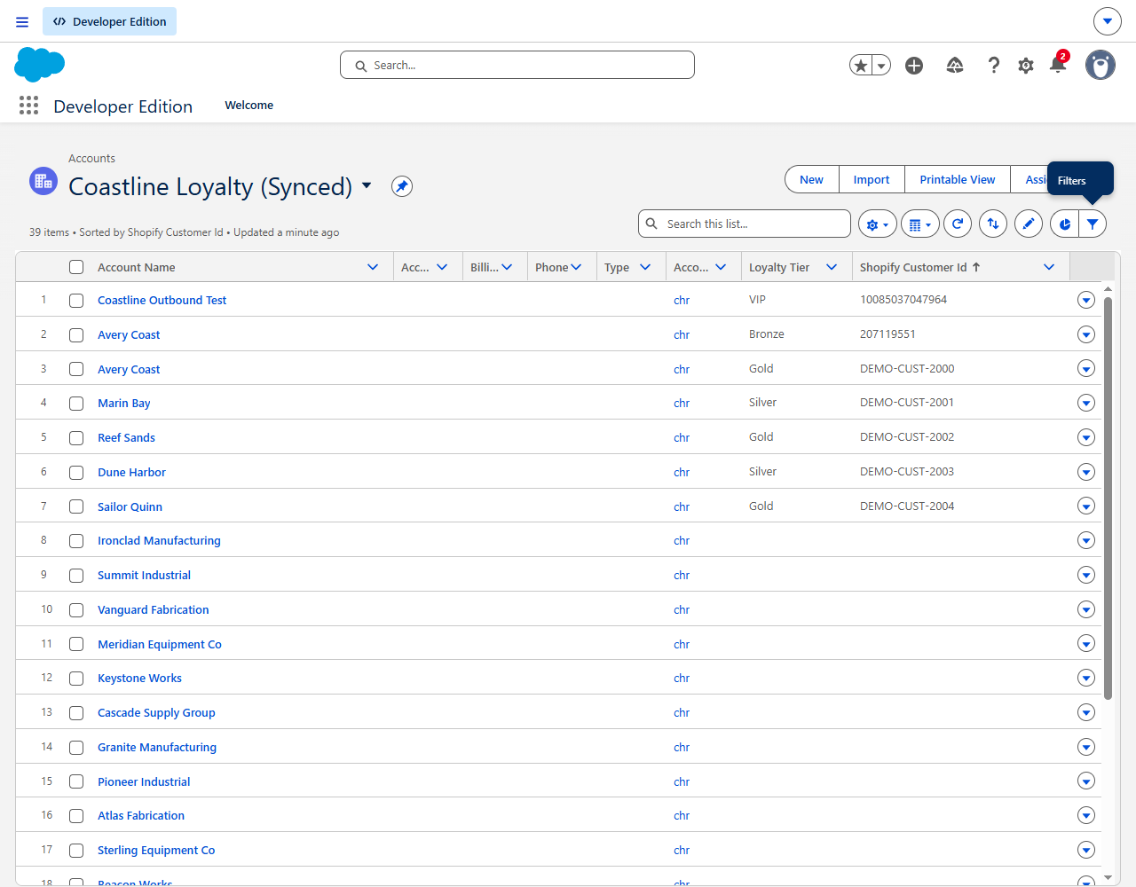
Task: Click the scrollbar down arrow
Action: pyautogui.click(x=1108, y=877)
